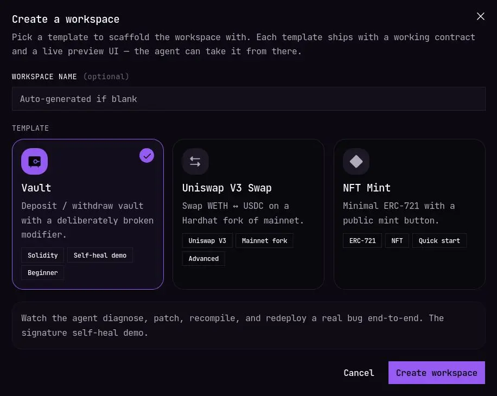Viewport: 497px width, 396px height.
Task: Click the Advanced tag
Action: click(203, 259)
